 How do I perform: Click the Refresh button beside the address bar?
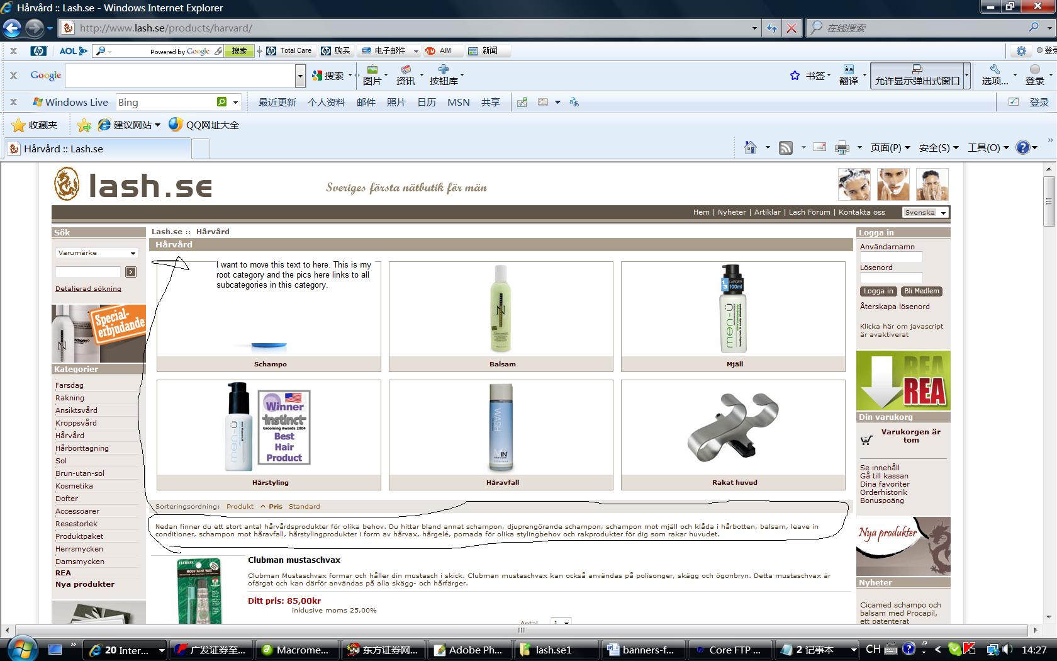pos(772,28)
